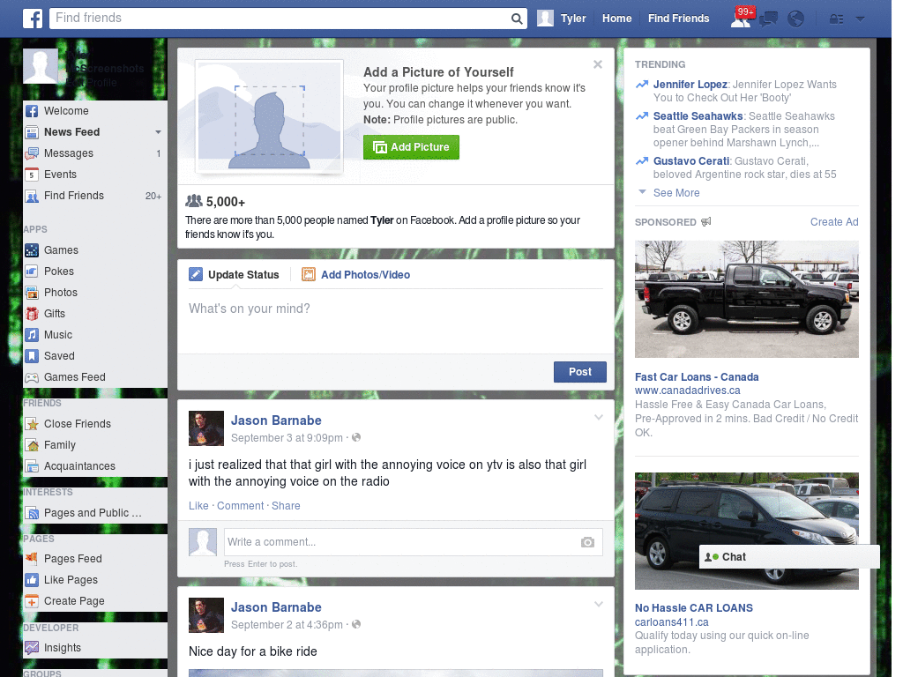Open the black truck ad image
This screenshot has width=903, height=677.
pos(746,300)
